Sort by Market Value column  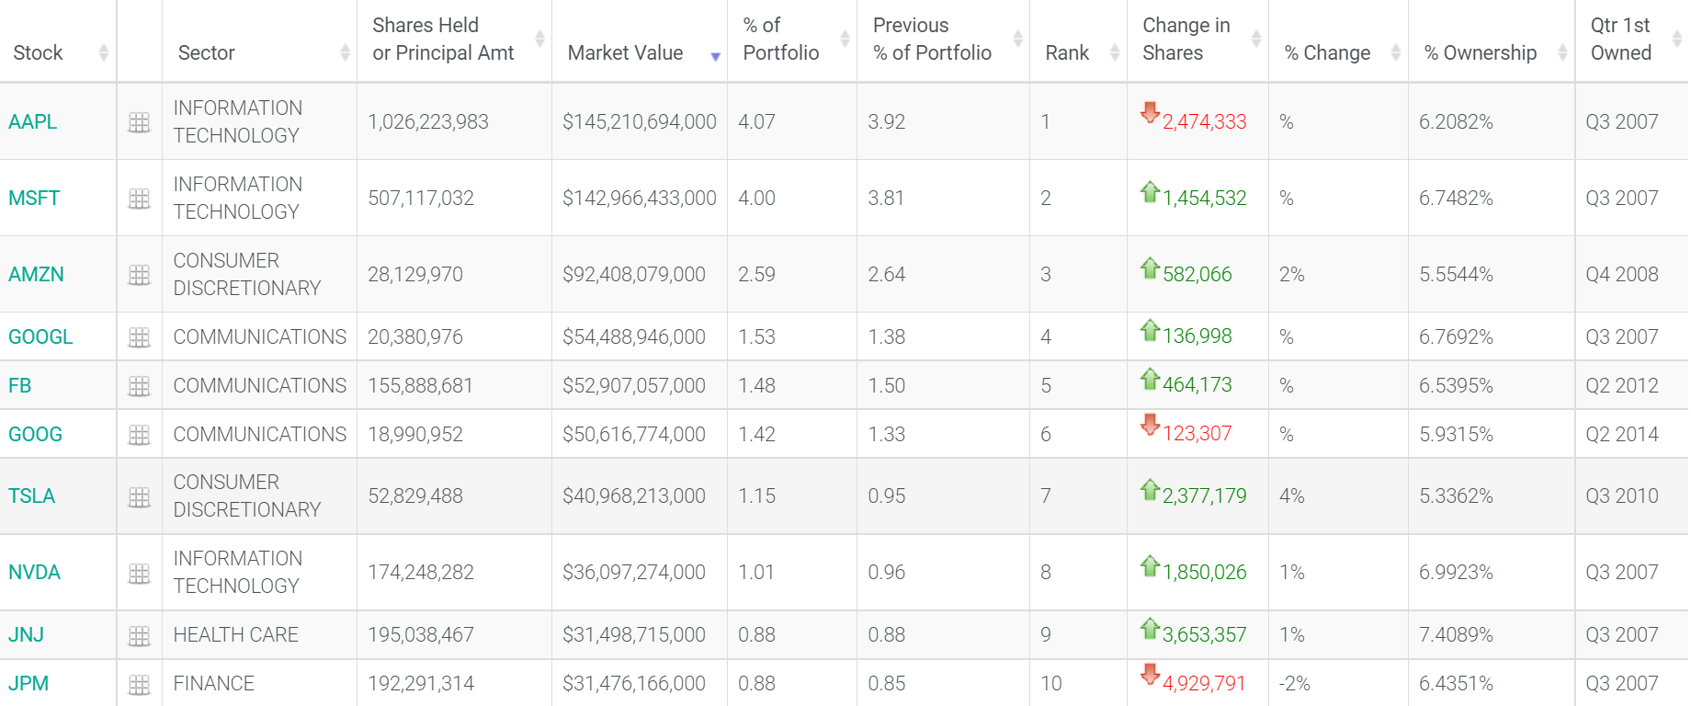point(640,41)
